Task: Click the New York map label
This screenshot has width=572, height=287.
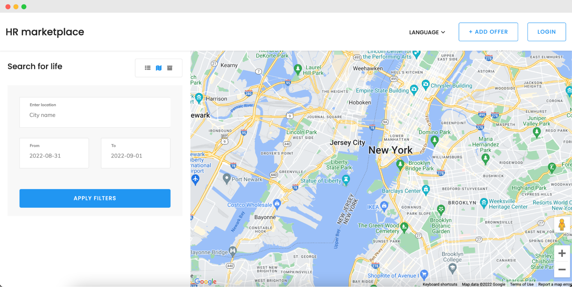Action: [390, 150]
